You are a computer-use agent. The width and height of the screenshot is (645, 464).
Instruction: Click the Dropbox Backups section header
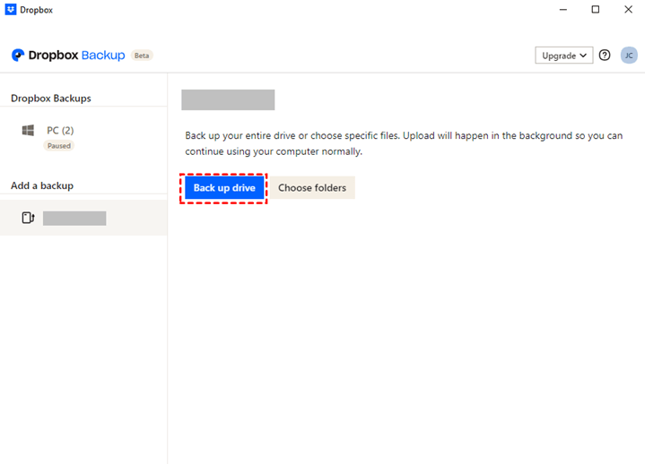50,99
